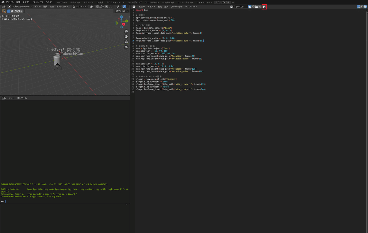The height and width of the screenshot is (233, 368).
Task: Enable proportional editing in the viewport header
Action: click(x=107, y=6)
